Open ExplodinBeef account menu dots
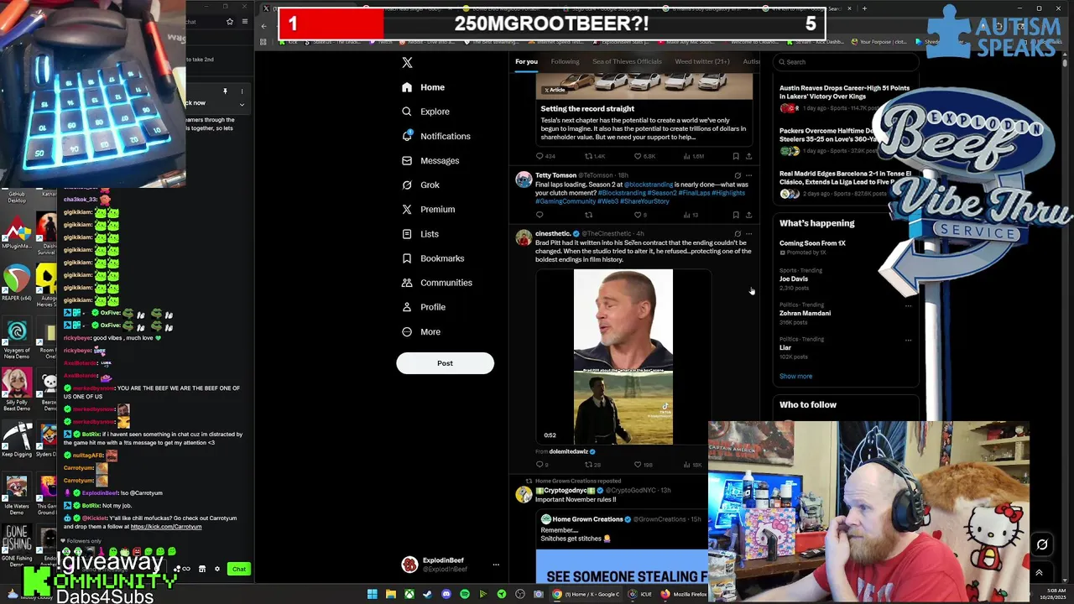Screen dimensions: 1074x604 (496, 565)
